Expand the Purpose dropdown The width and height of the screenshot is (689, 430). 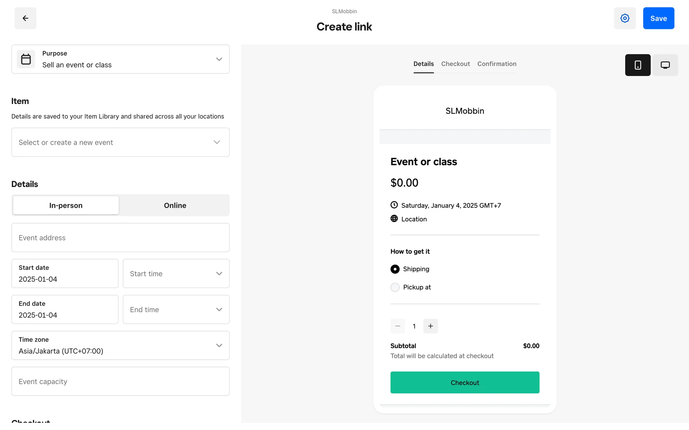pyautogui.click(x=219, y=59)
